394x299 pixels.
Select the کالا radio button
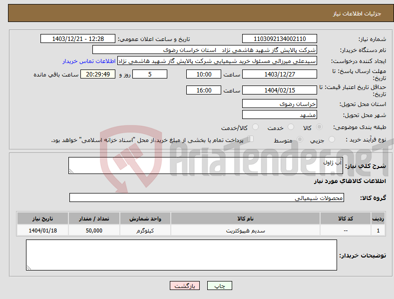point(319,127)
